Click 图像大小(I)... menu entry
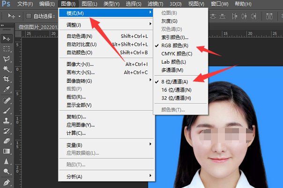283x188 pixels. tap(106, 64)
